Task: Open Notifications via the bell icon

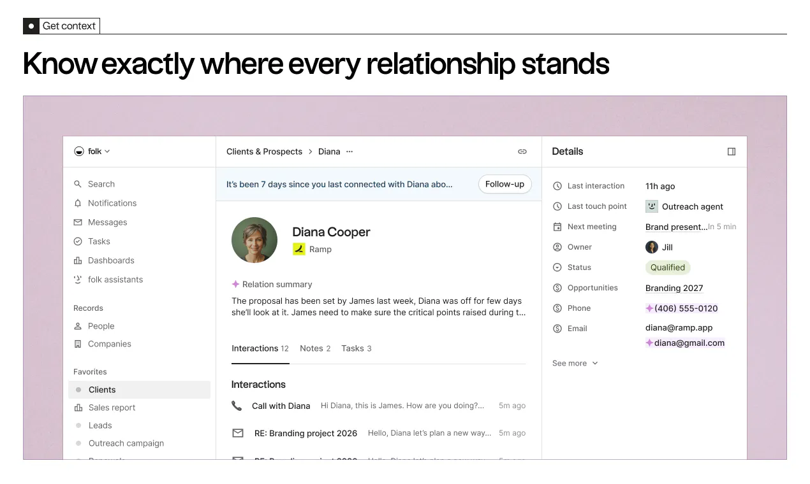Action: coord(78,203)
